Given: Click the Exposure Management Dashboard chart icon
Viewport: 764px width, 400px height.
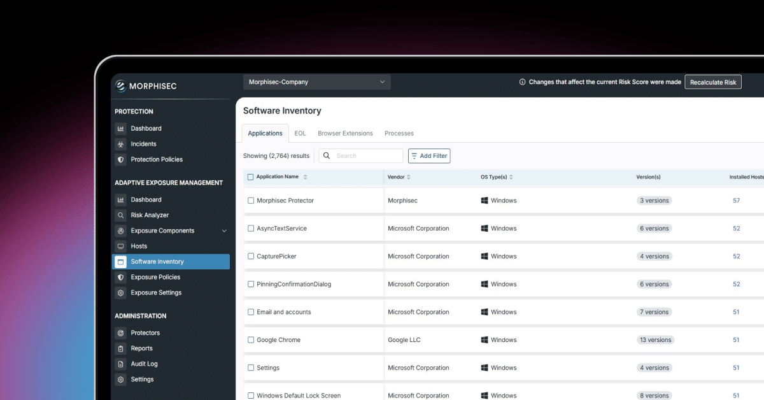Looking at the screenshot, I should (120, 200).
